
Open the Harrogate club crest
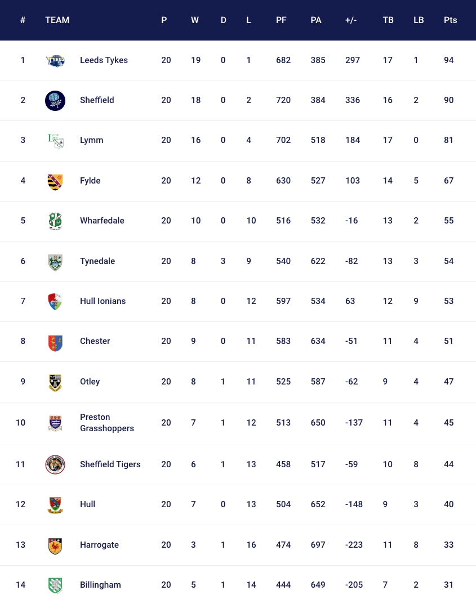pos(55,546)
